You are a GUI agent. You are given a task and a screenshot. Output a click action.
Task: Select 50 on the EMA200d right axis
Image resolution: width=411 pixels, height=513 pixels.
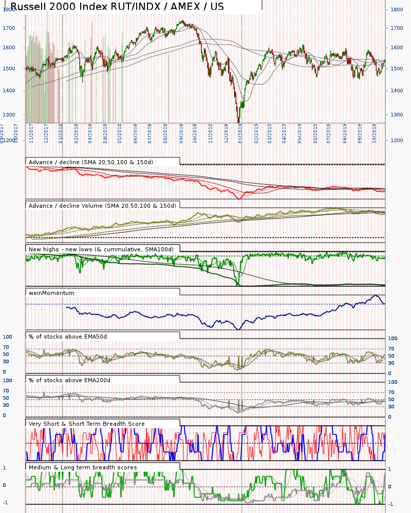coord(391,399)
